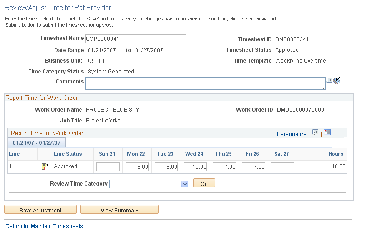Click the line number 1 cell
The width and height of the screenshot is (382, 235).
10,166
